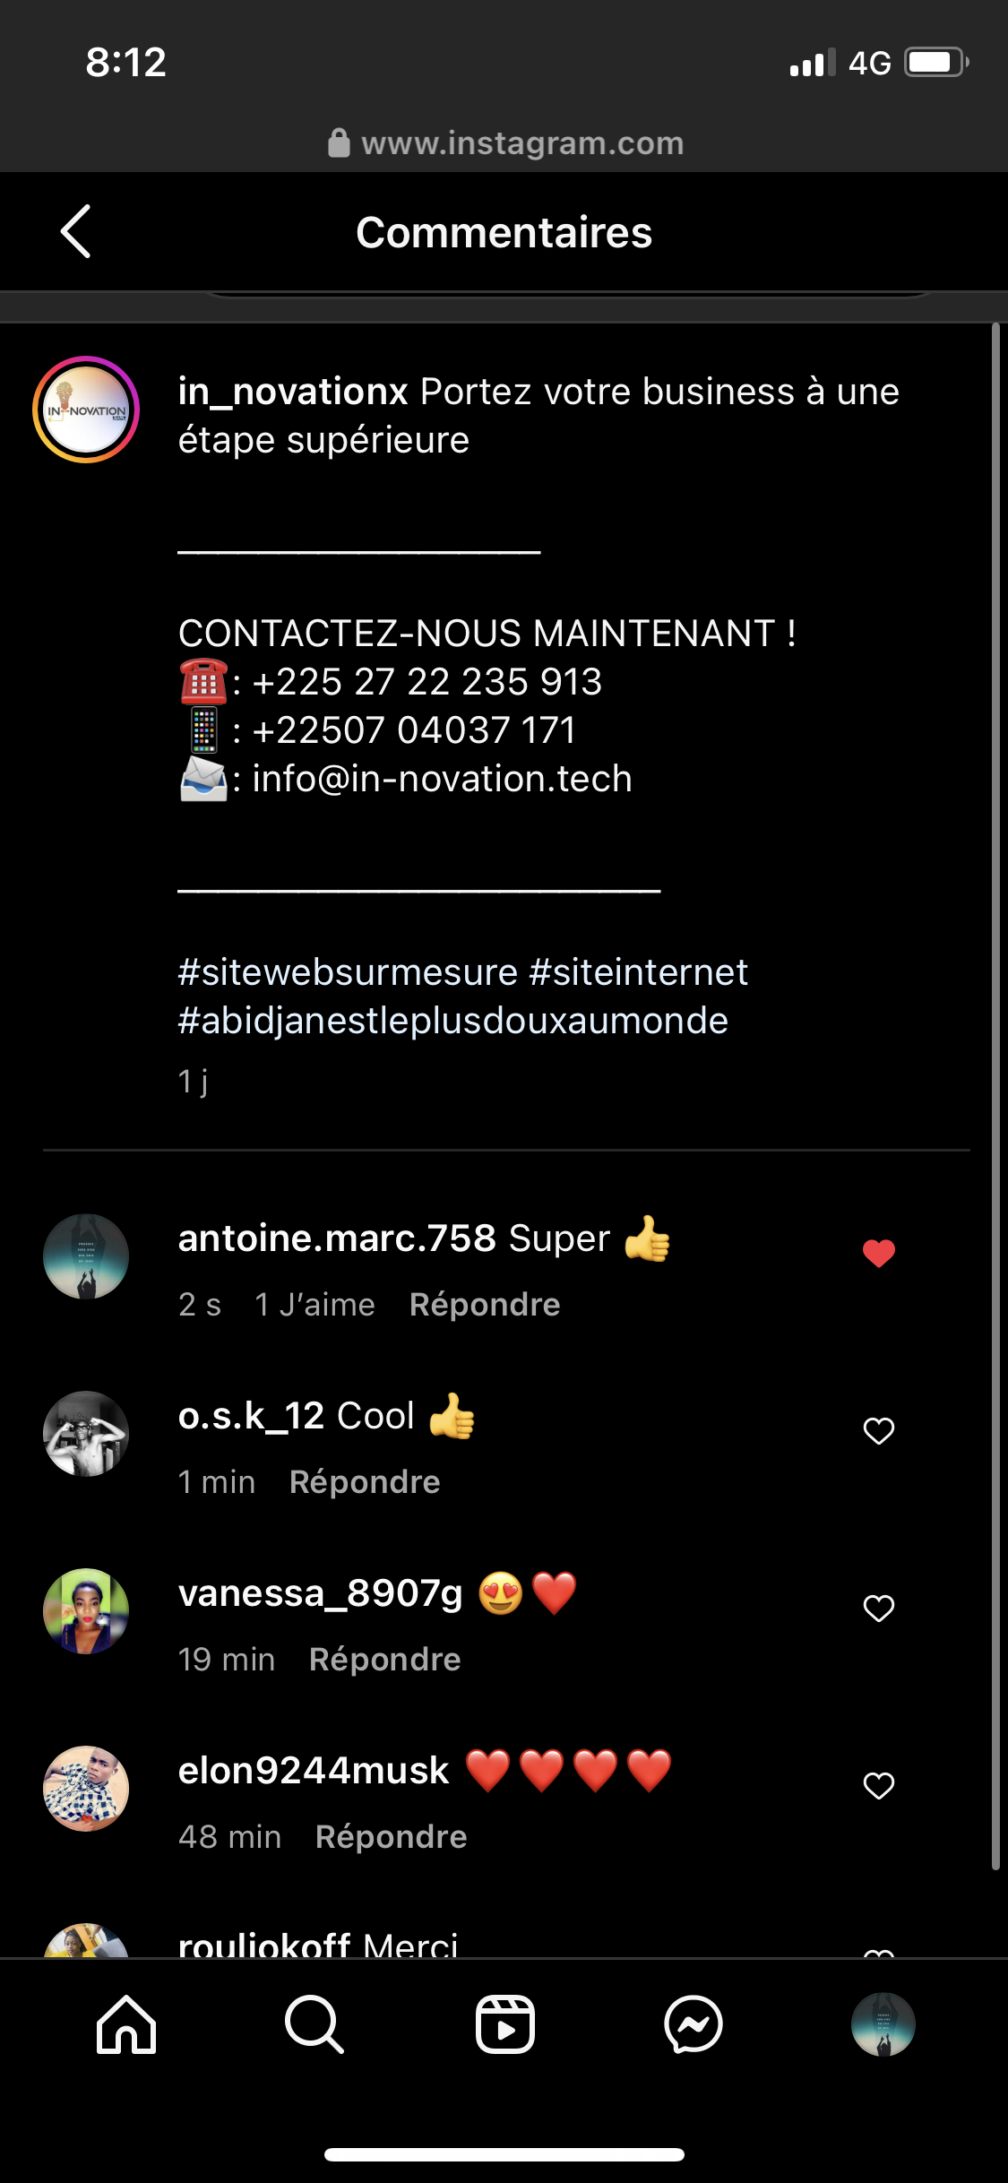Open elon9244musk's profile picture
1008x2183 pixels.
tap(86, 1788)
